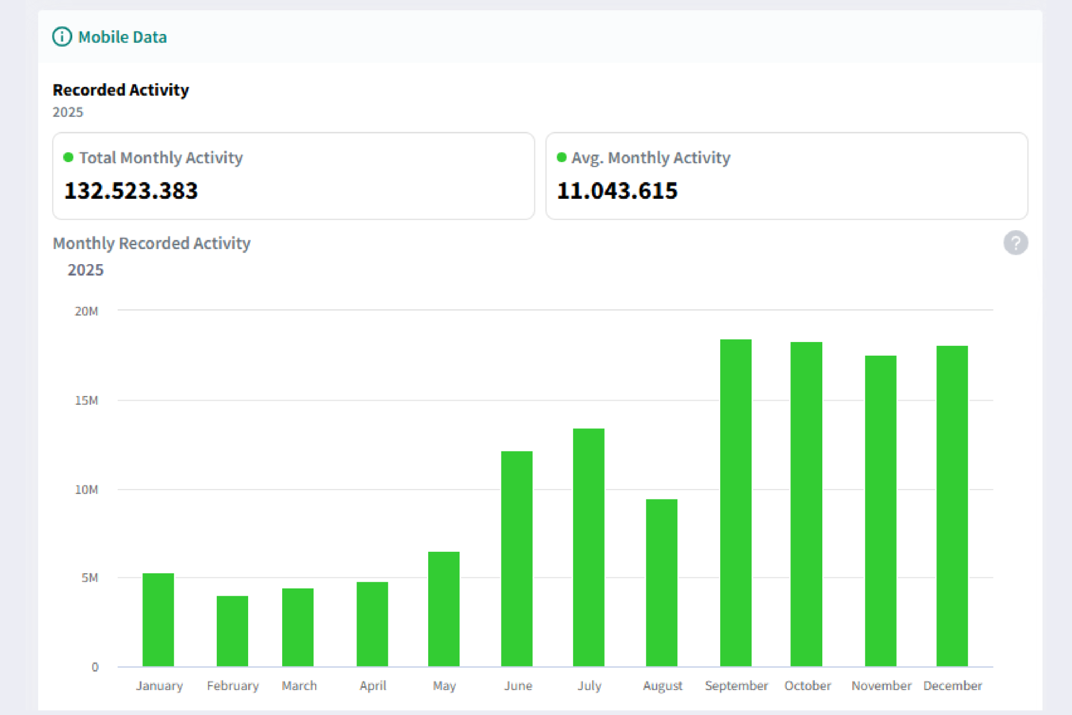
Task: Open the help question mark icon
Action: pos(1015,243)
